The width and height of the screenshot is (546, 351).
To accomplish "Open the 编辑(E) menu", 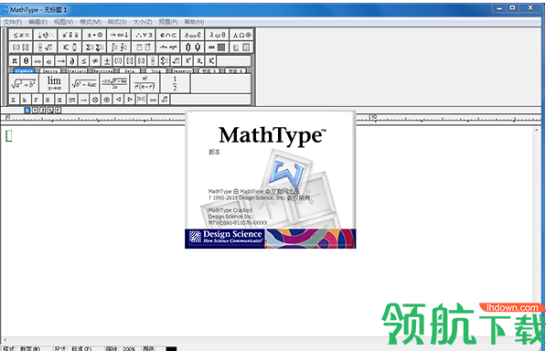I will coord(37,22).
